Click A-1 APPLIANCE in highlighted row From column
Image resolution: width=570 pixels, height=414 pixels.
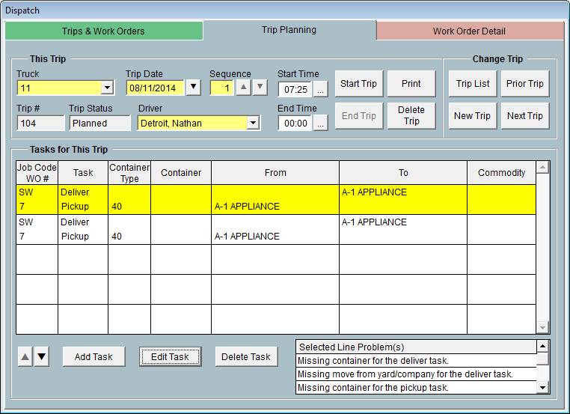pyautogui.click(x=247, y=207)
